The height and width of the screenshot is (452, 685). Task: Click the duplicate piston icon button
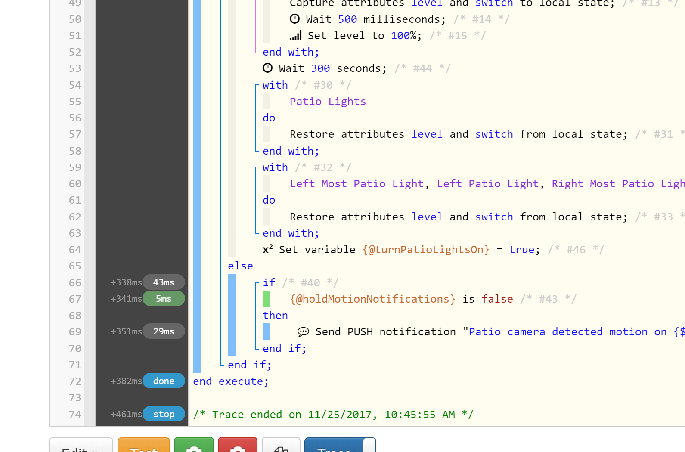[x=281, y=445]
